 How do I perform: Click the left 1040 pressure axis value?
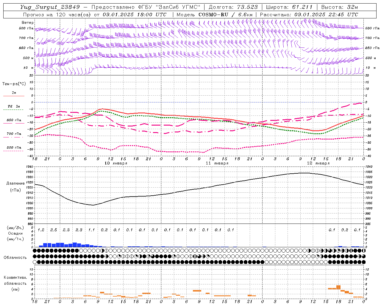click(30, 167)
